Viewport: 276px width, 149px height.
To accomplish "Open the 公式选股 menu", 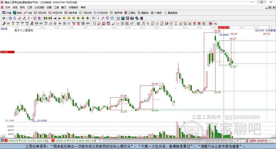I will (x=39, y=7).
